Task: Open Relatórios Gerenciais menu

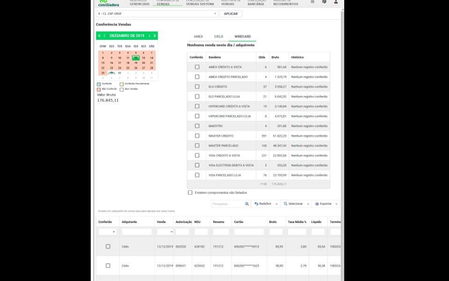Action: (139, 3)
